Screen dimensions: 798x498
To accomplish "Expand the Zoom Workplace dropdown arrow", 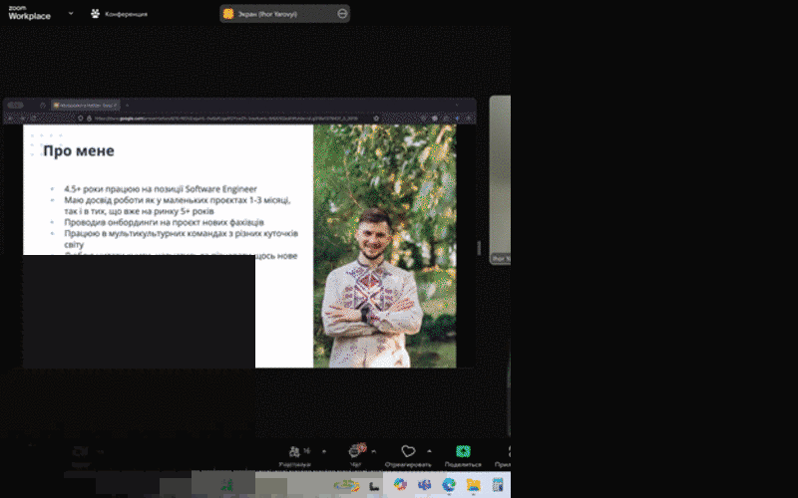I will [71, 13].
